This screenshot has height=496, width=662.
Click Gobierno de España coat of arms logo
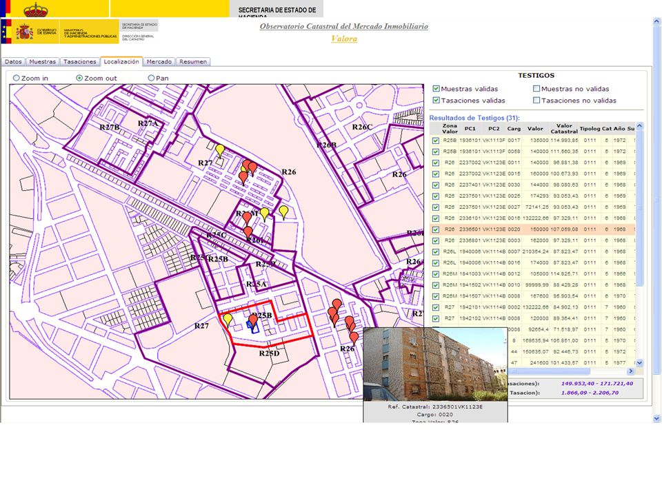coord(25,32)
